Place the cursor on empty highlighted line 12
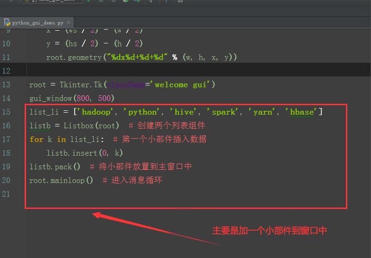The height and width of the screenshot is (258, 371). [x=199, y=71]
